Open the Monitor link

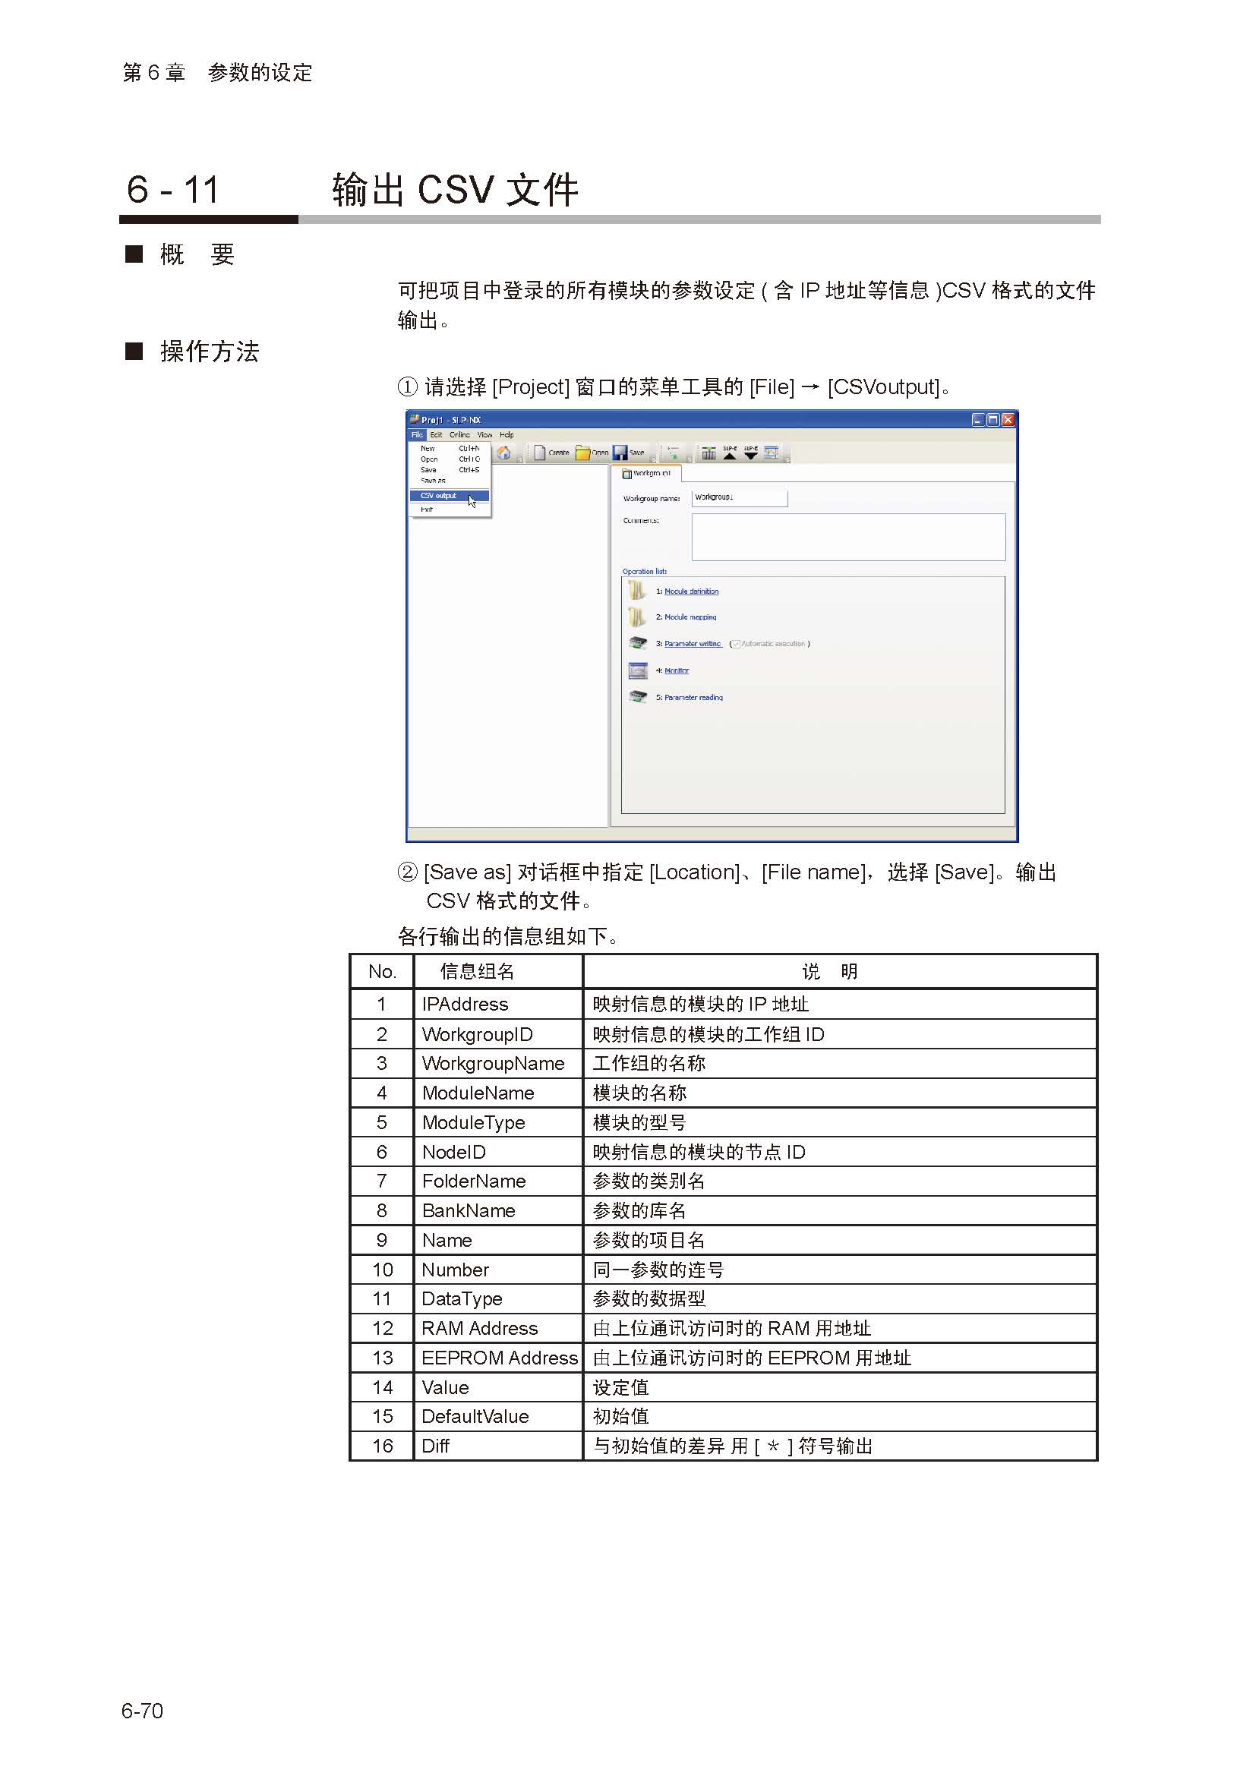[x=677, y=670]
